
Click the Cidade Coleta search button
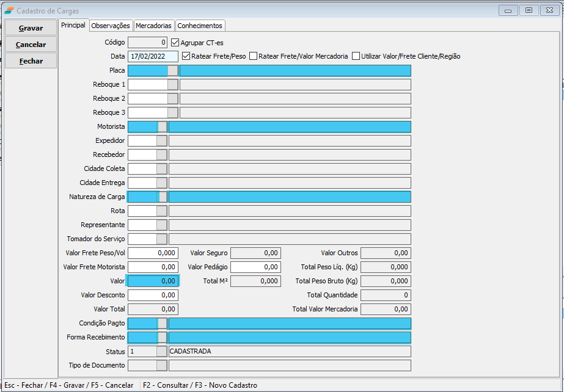coord(162,169)
